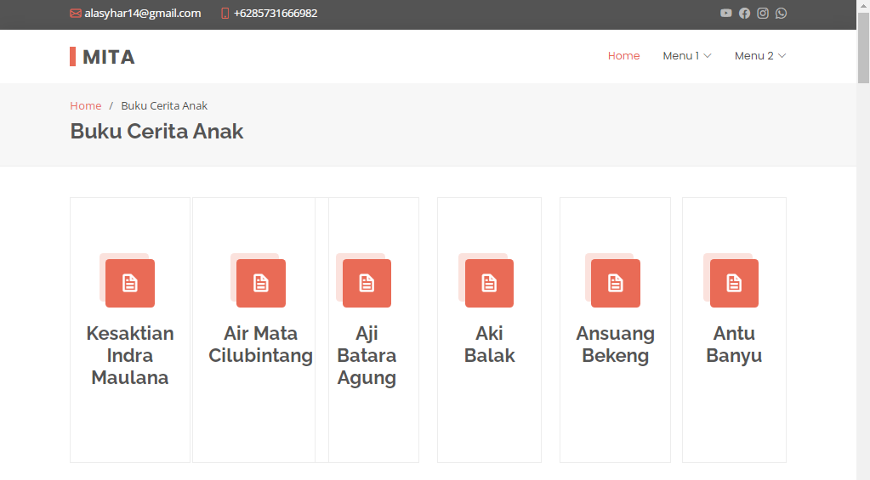870x480 pixels.
Task: Click document icon above Kesaktian Indra Maulana
Action: coord(130,283)
